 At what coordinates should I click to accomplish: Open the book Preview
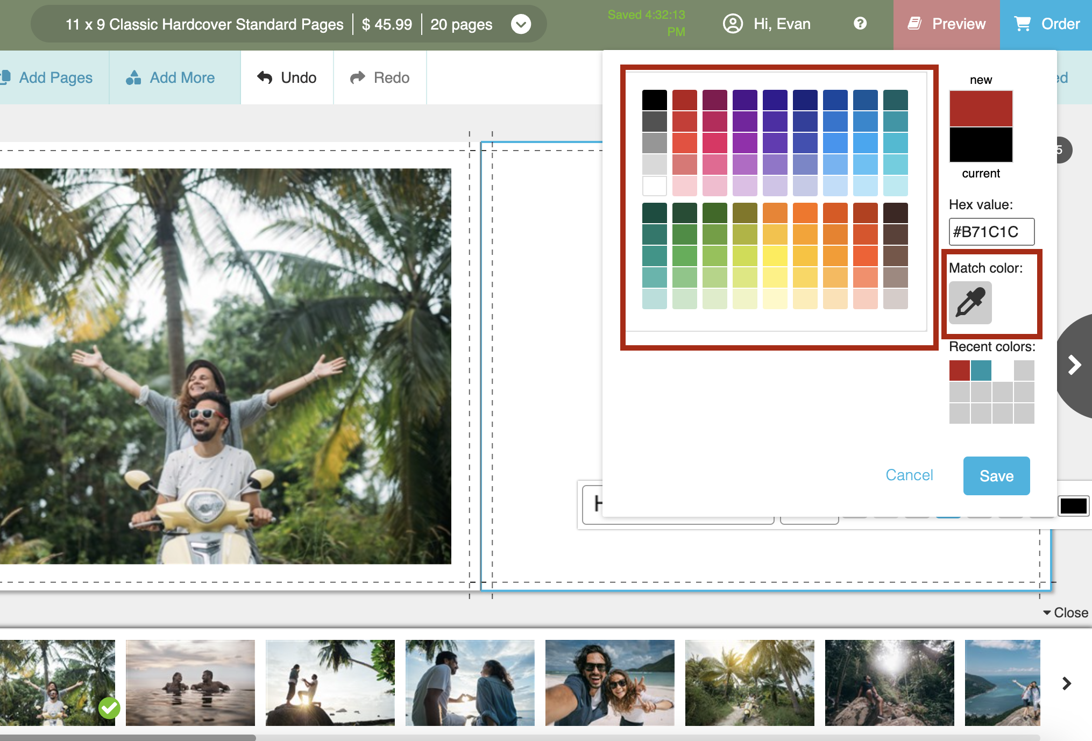click(947, 24)
